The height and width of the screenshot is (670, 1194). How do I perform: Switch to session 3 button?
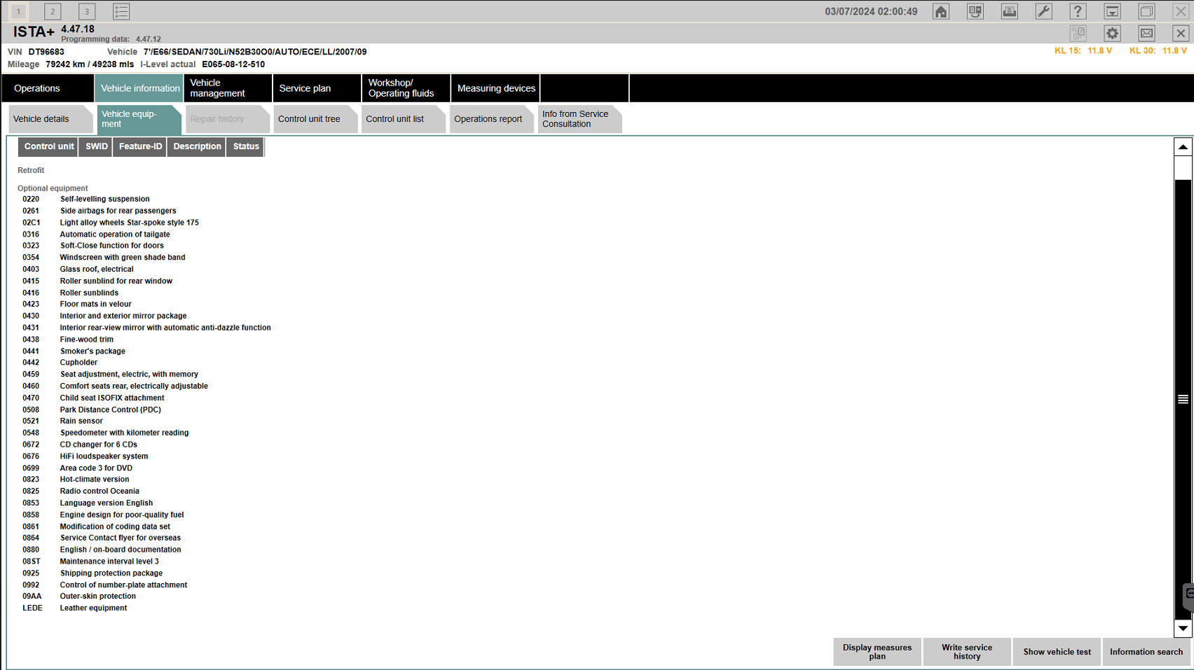87,11
